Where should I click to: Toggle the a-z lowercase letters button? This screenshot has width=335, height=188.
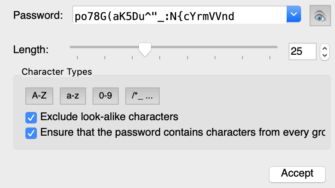coord(72,96)
